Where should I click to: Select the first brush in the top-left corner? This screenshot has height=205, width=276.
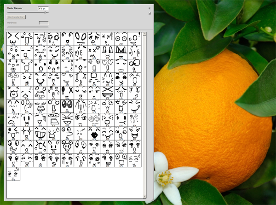(x=13, y=38)
